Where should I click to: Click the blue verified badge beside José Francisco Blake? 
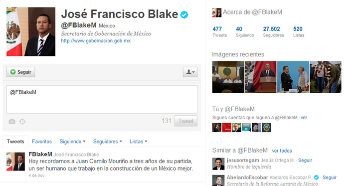pos(184,14)
